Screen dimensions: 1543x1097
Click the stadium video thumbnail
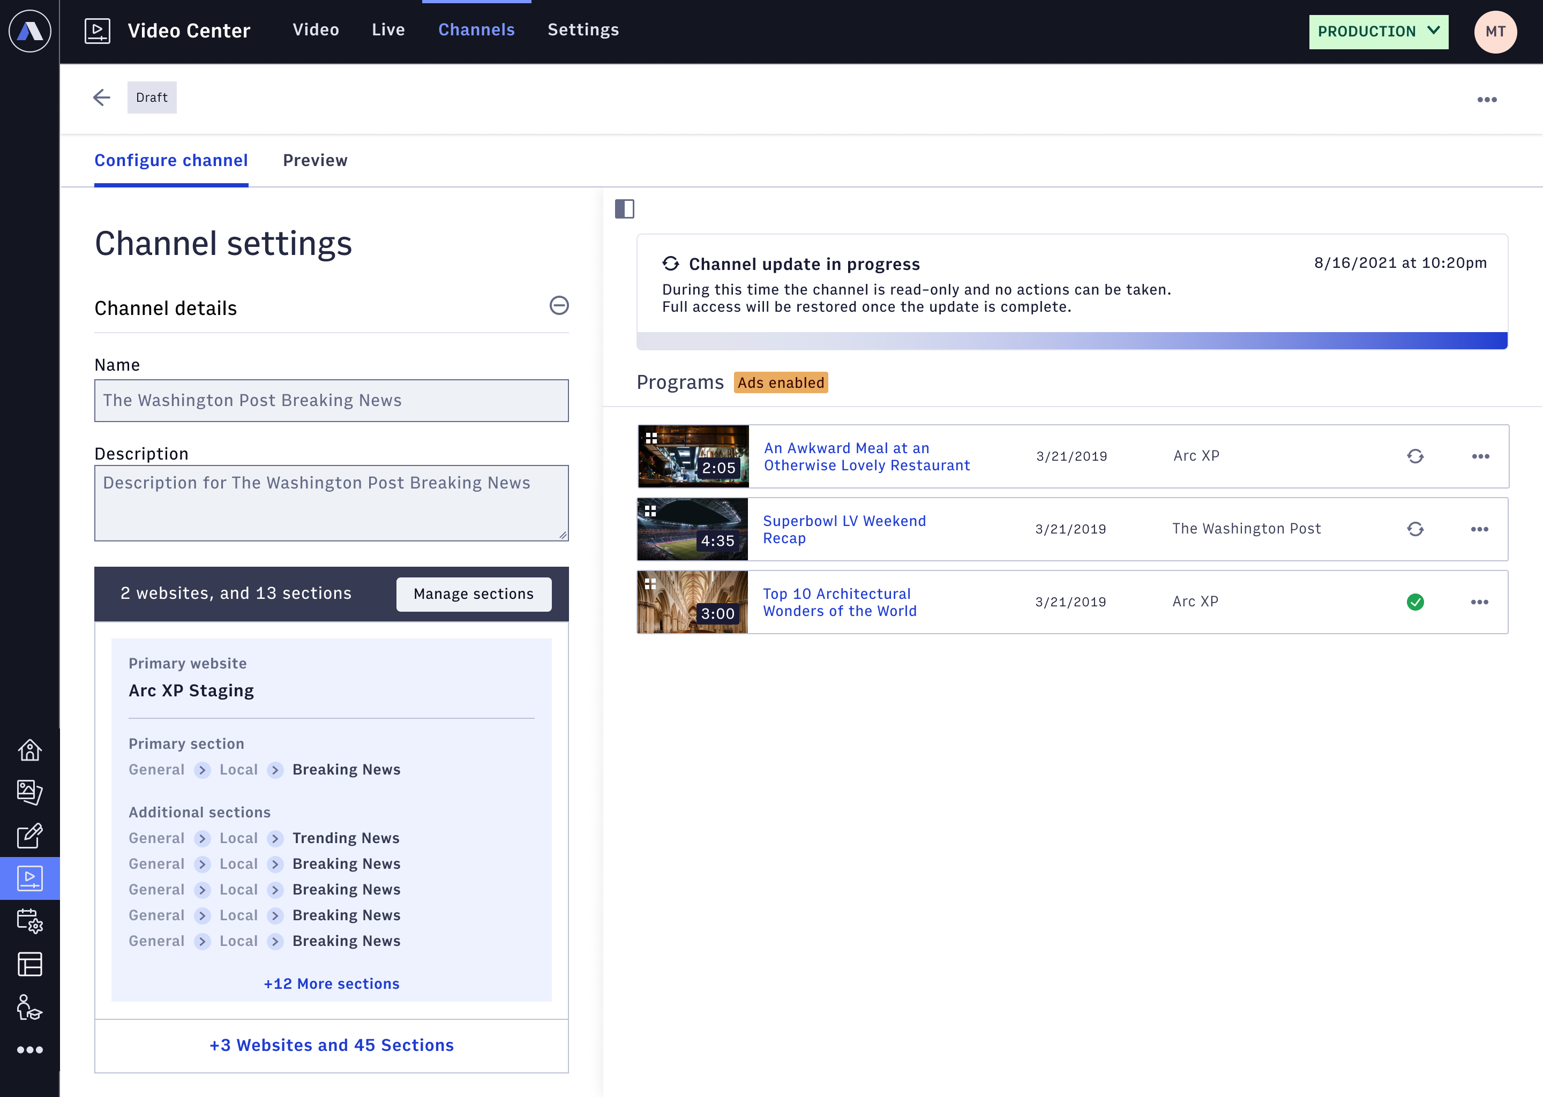[692, 529]
